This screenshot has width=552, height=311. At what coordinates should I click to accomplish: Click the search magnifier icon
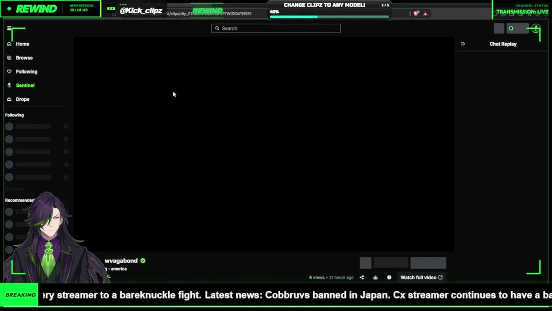click(217, 29)
